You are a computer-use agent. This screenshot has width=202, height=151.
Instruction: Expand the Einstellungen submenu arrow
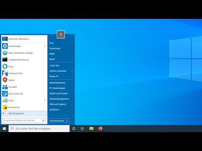coord(45,46)
